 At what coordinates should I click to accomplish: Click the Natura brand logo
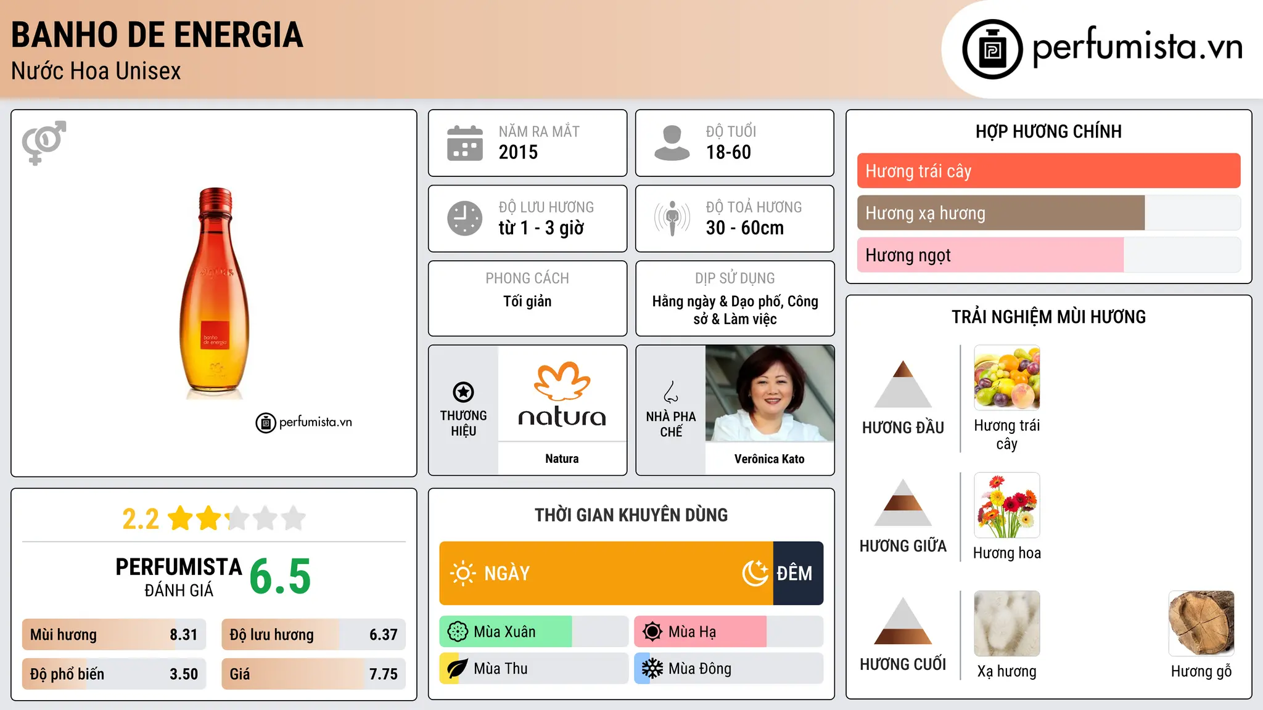(x=562, y=394)
